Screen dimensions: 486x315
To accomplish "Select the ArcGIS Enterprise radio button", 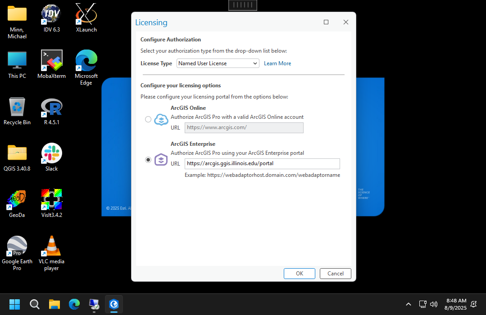I will coord(148,160).
